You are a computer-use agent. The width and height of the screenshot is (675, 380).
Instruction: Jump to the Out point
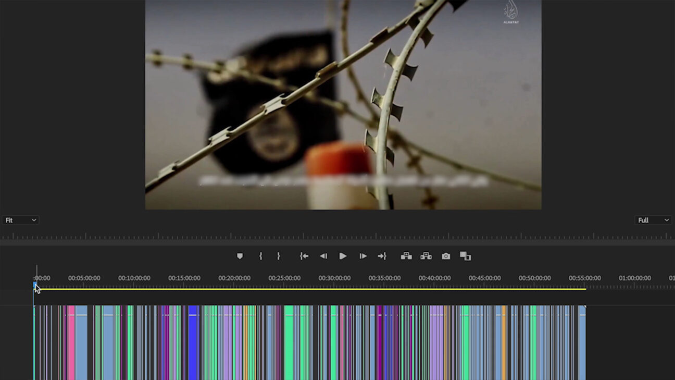coord(382,256)
